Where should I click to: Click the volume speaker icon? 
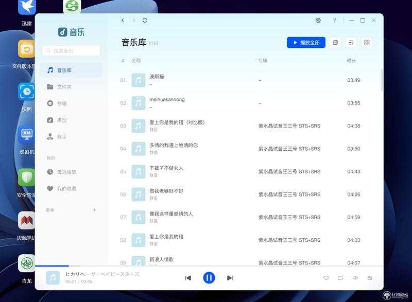[x=355, y=278]
